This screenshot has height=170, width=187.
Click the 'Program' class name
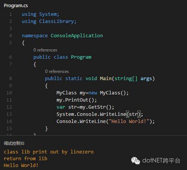click(x=81, y=57)
